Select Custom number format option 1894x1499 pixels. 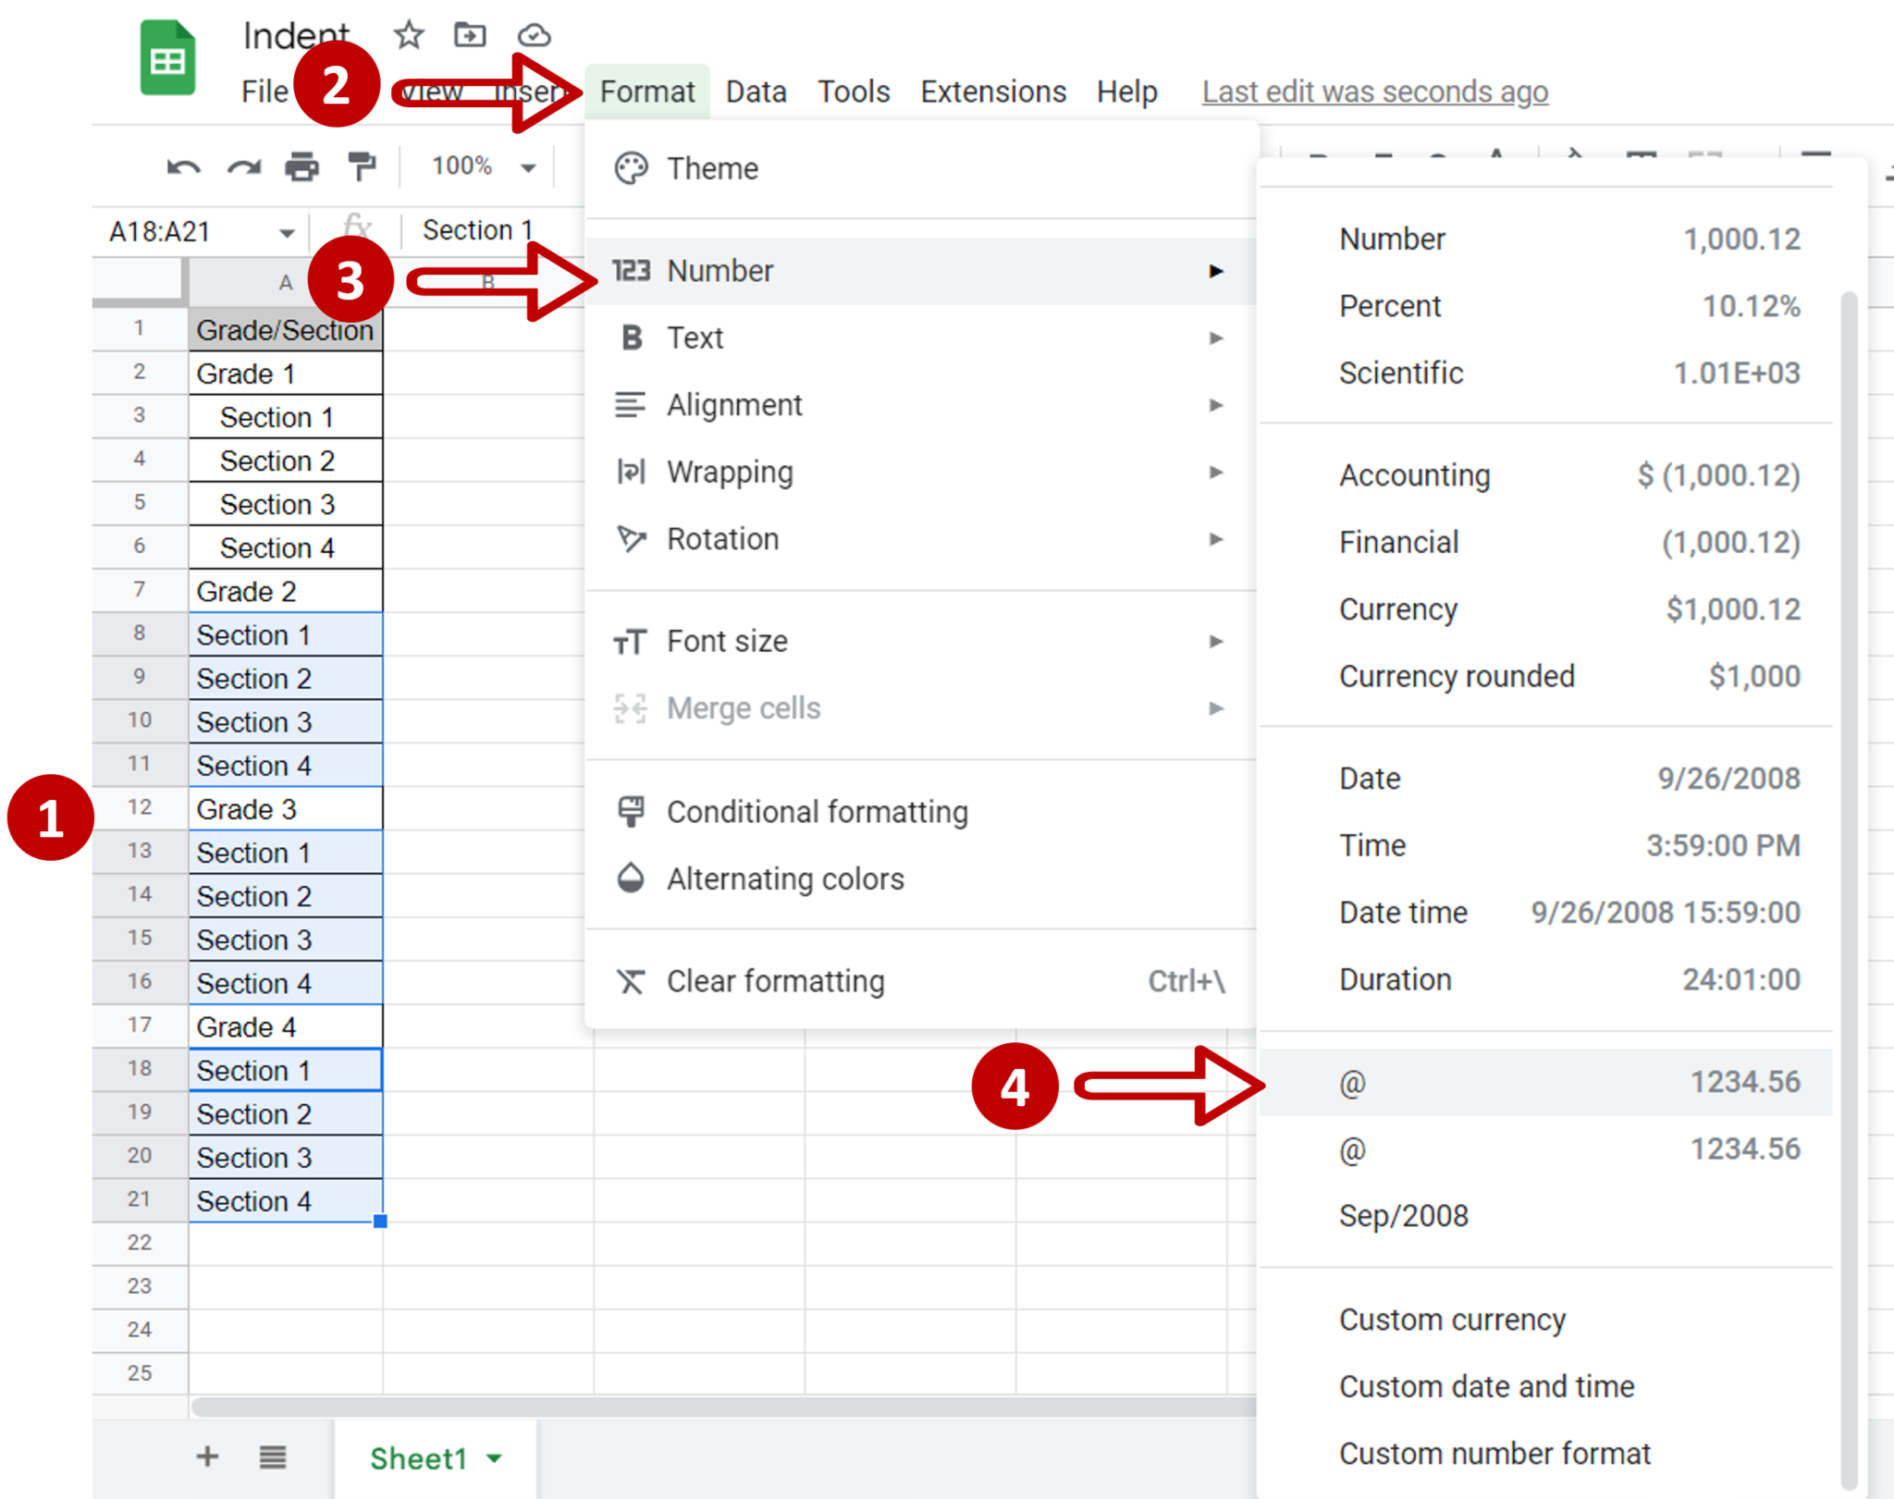[x=1494, y=1453]
